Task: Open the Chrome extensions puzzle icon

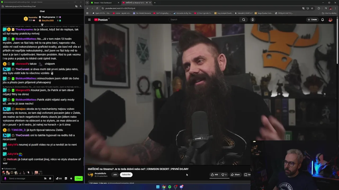Action: tap(319, 8)
